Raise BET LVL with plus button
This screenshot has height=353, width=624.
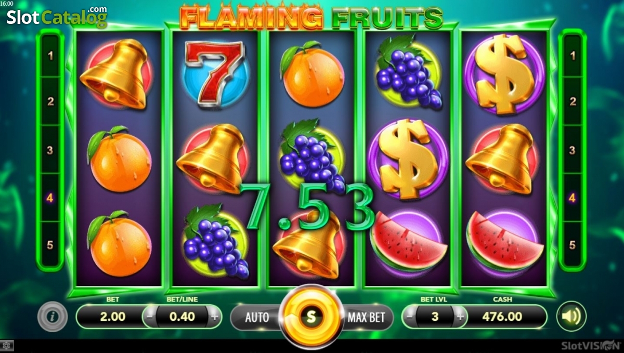(x=460, y=316)
